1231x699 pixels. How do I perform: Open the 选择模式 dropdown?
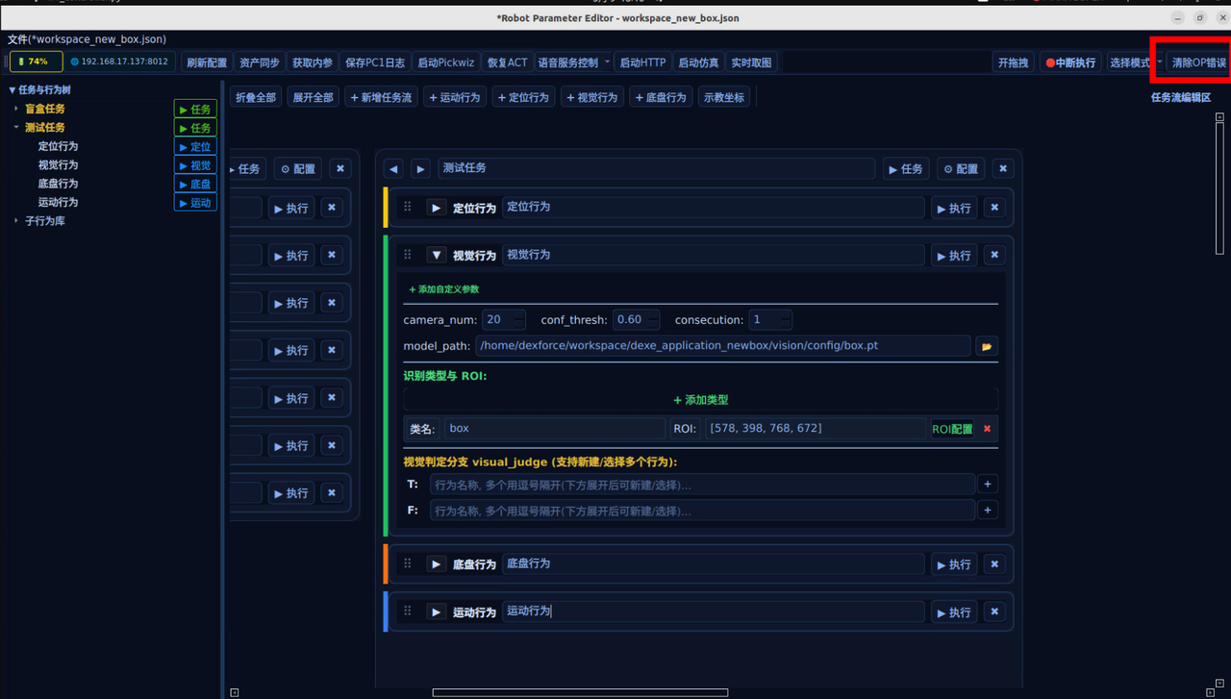(1135, 62)
